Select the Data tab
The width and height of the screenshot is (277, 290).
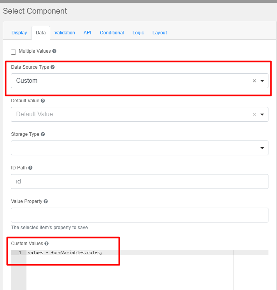click(x=41, y=33)
